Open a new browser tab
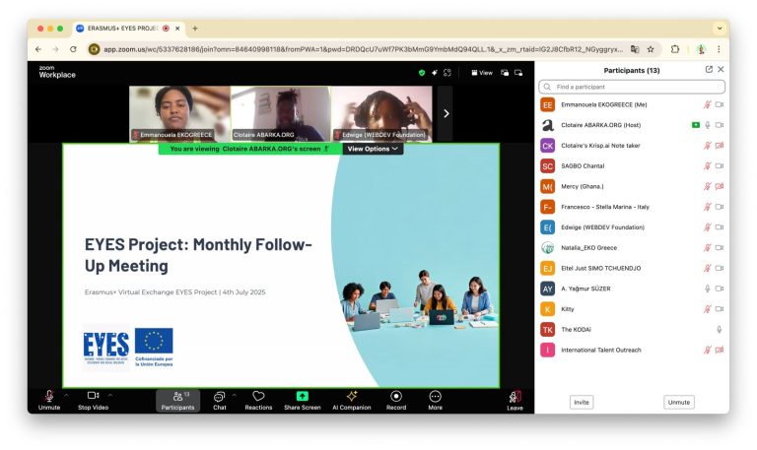This screenshot has height=450, width=757. pyautogui.click(x=195, y=29)
